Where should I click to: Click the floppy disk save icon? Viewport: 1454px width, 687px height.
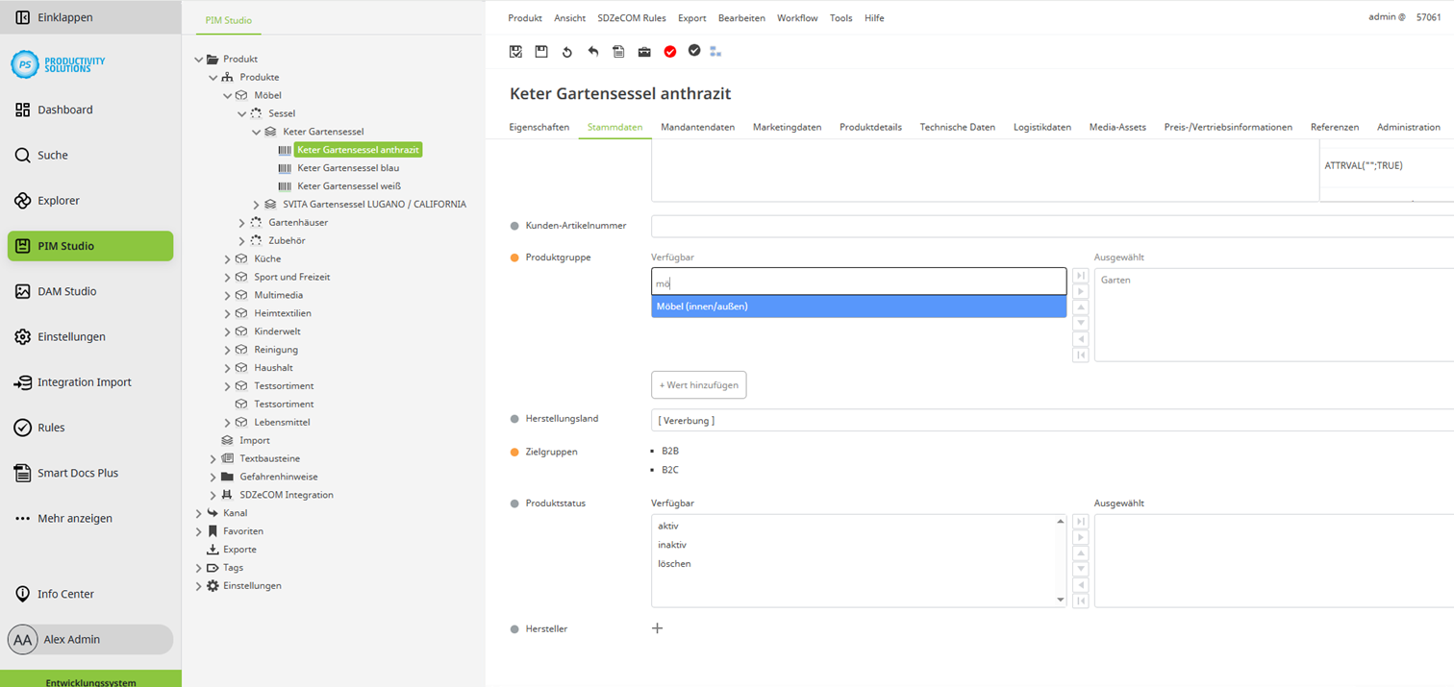click(x=541, y=52)
